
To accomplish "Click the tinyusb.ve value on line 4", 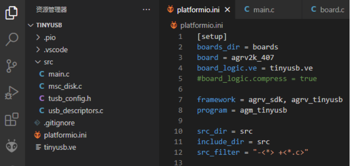I will pyautogui.click(x=291, y=68).
